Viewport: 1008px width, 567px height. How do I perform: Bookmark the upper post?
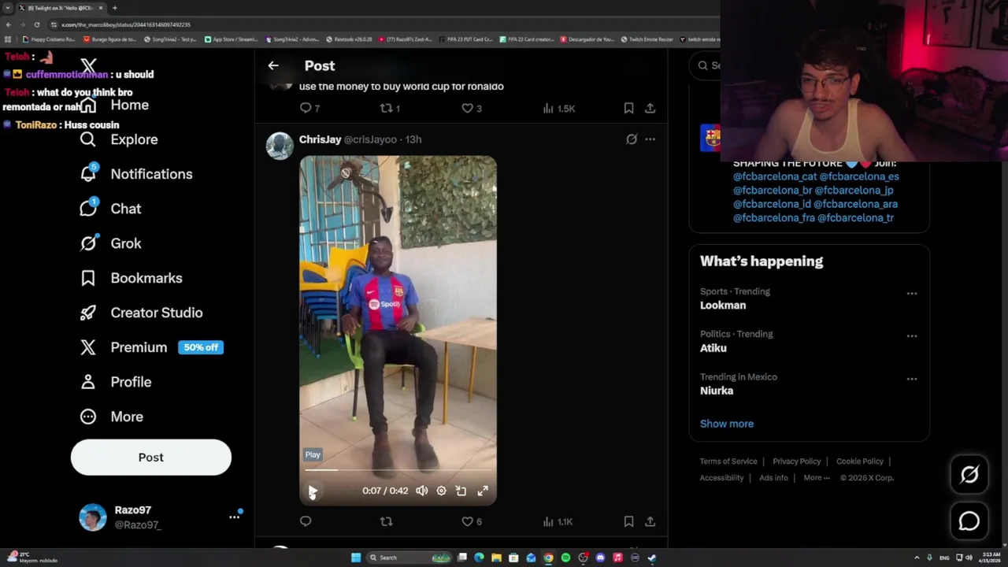click(x=628, y=108)
